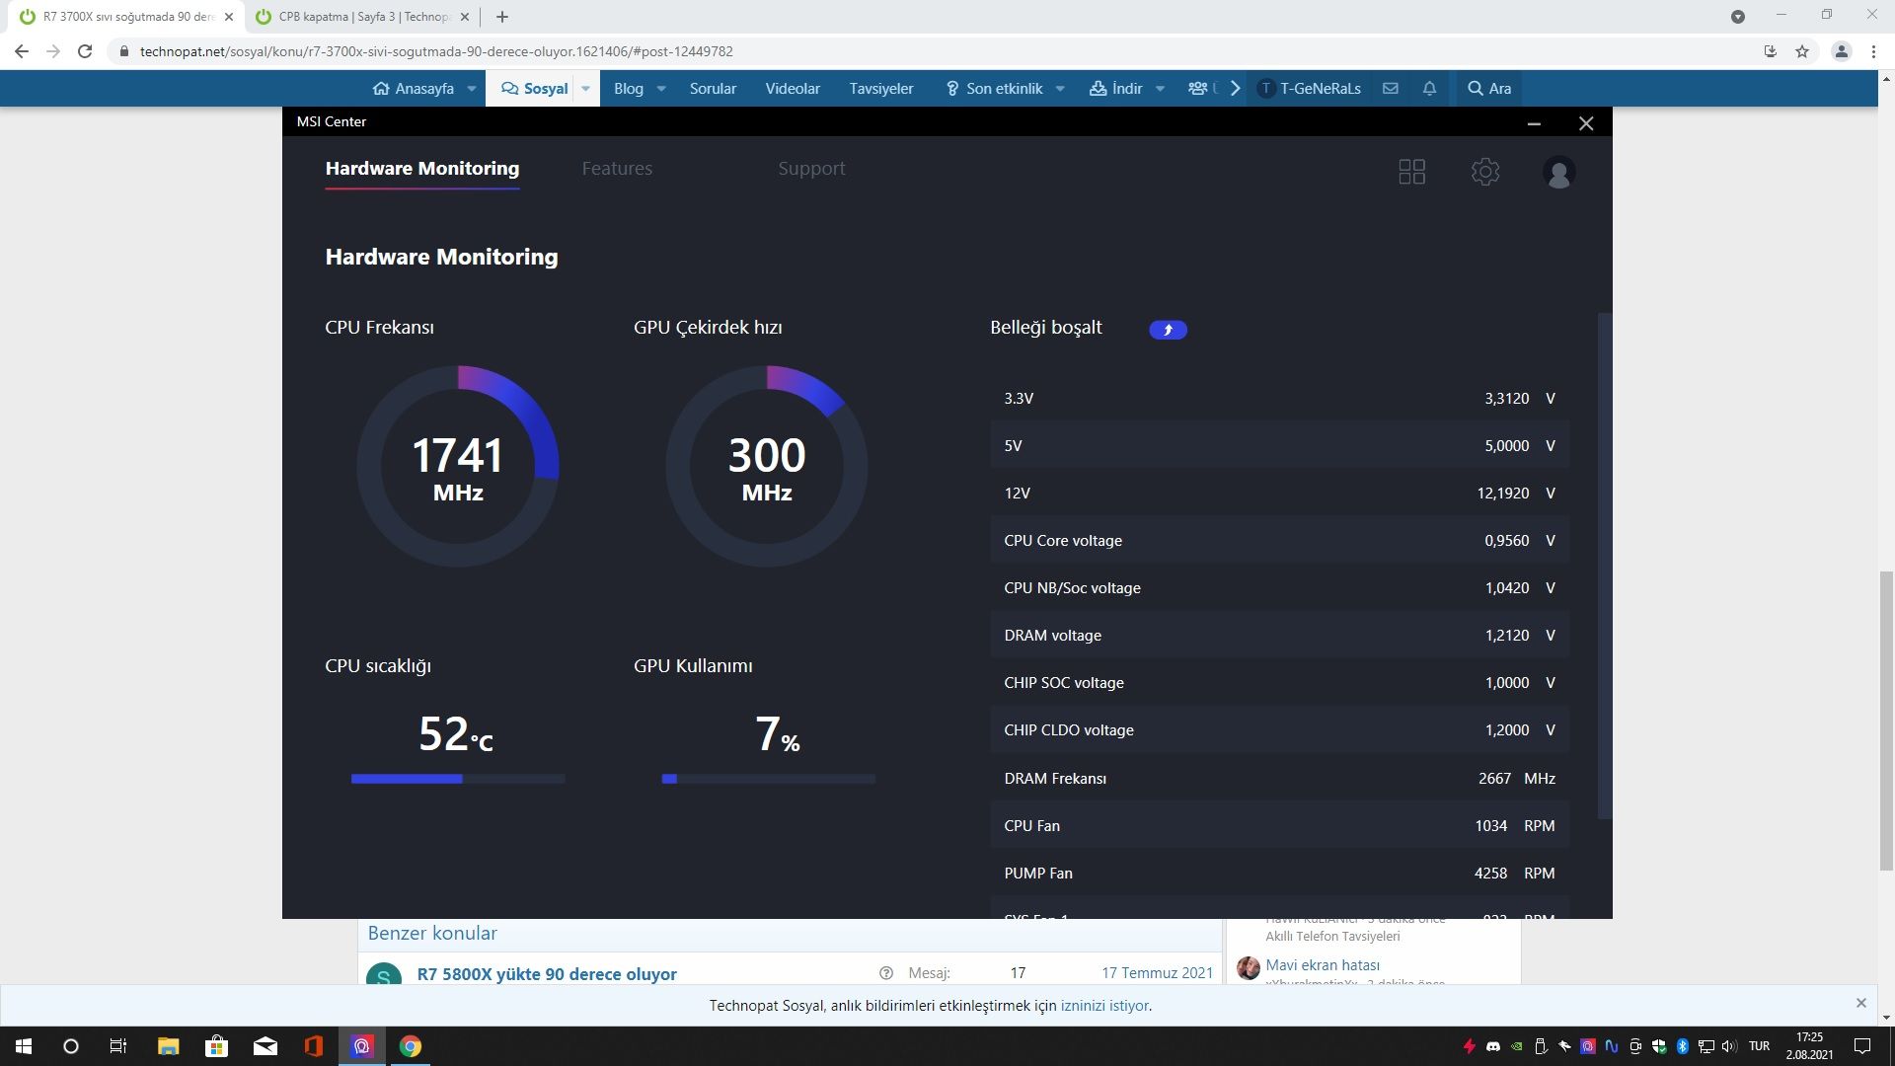Toggle the Belleği boşalt memory release button
Viewport: 1895px width, 1066px height.
(1168, 330)
